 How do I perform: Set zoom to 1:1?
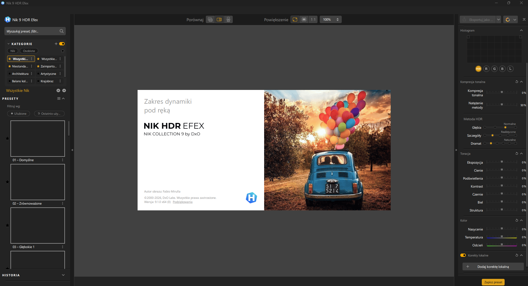pos(313,20)
